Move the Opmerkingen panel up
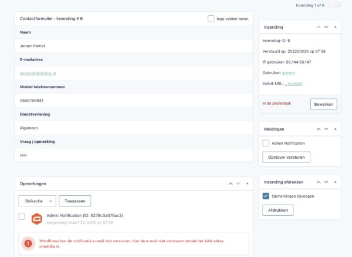This screenshot has height=257, width=352. (x=231, y=184)
